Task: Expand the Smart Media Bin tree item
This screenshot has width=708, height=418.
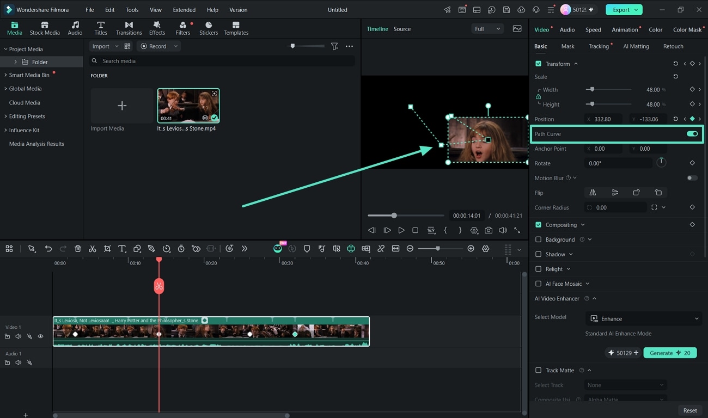Action: tap(5, 75)
